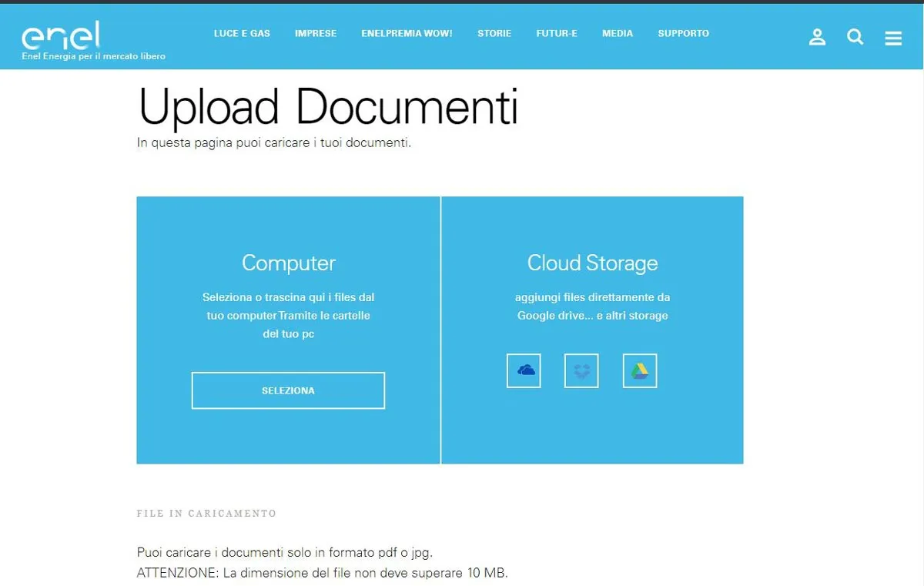The image size is (924, 586).
Task: Click the Computer upload panel heading
Action: pyautogui.click(x=289, y=263)
